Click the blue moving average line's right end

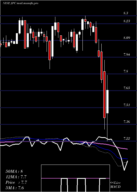click(127, 159)
